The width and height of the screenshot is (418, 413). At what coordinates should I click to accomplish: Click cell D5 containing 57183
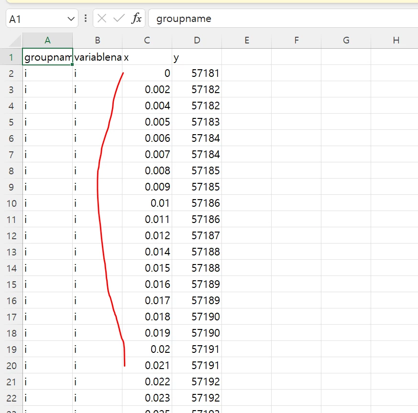tap(197, 122)
